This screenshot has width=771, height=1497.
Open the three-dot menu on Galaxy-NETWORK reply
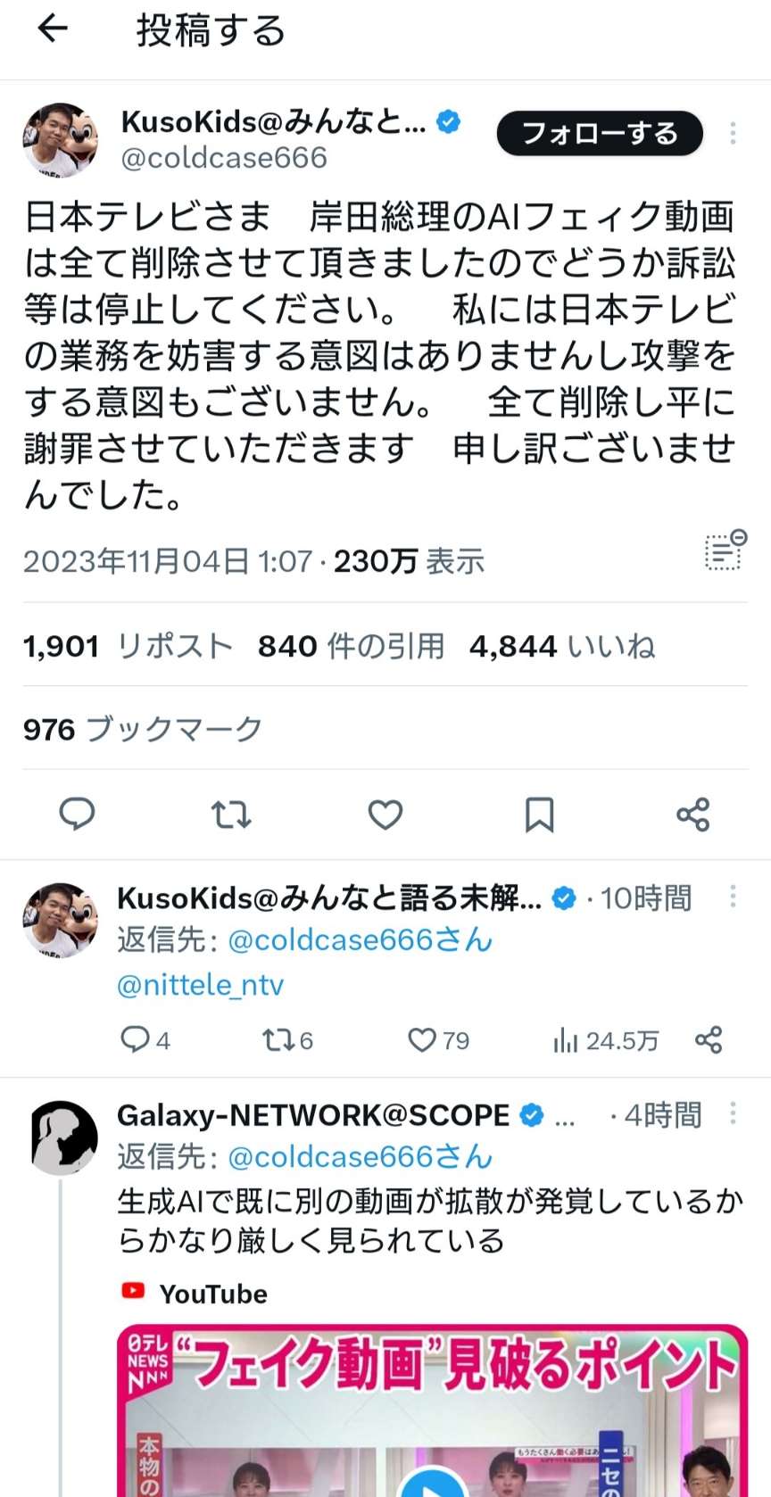click(733, 1112)
